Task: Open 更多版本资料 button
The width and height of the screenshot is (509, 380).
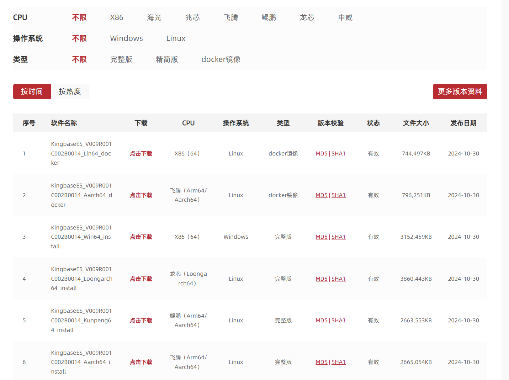Action: click(x=460, y=91)
